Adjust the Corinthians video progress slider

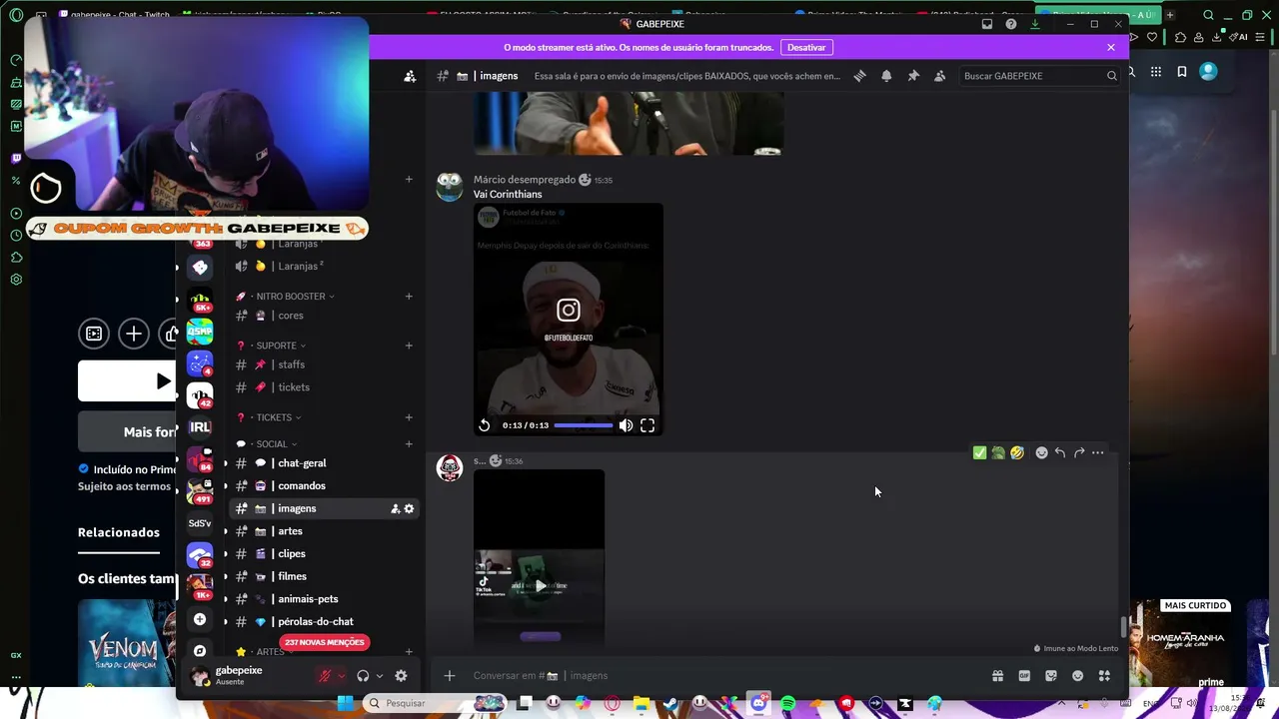point(584,425)
